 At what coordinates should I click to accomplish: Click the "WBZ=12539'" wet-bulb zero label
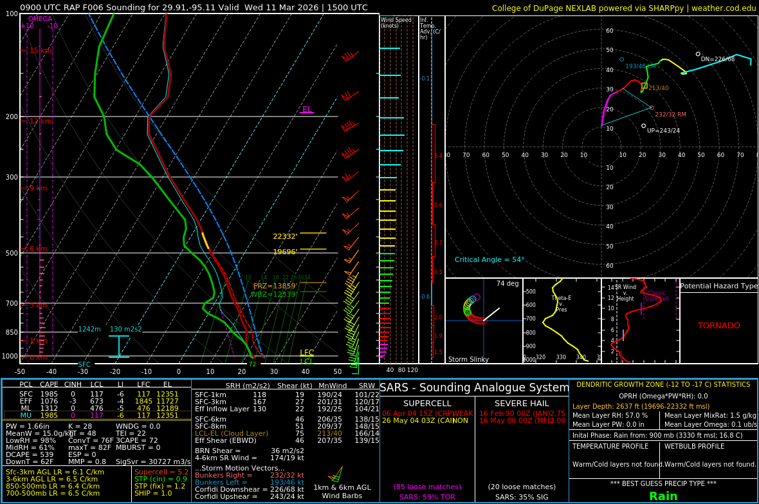(x=273, y=294)
